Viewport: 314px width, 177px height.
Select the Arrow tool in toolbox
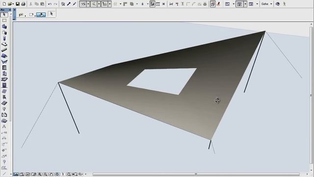(4, 15)
